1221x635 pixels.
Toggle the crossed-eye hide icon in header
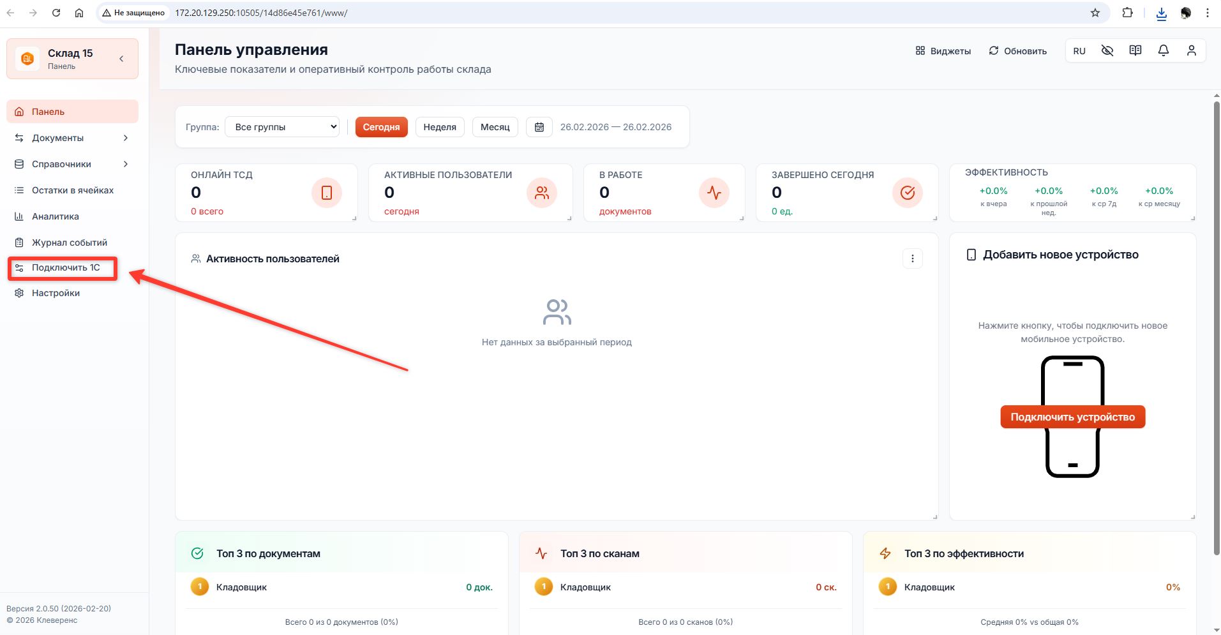coord(1107,50)
